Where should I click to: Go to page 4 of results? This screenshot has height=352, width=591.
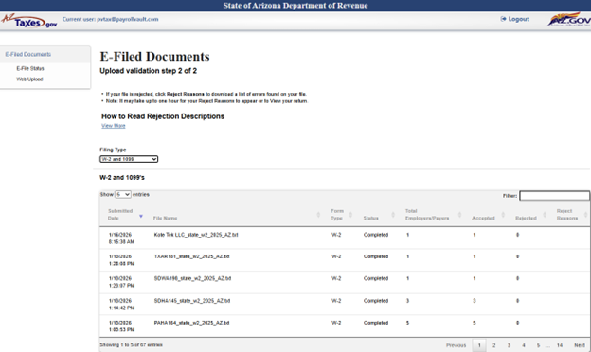[524, 345]
